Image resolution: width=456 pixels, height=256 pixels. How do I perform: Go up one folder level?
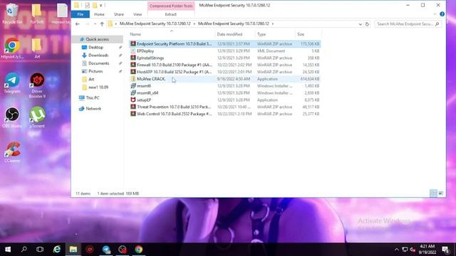102,23
